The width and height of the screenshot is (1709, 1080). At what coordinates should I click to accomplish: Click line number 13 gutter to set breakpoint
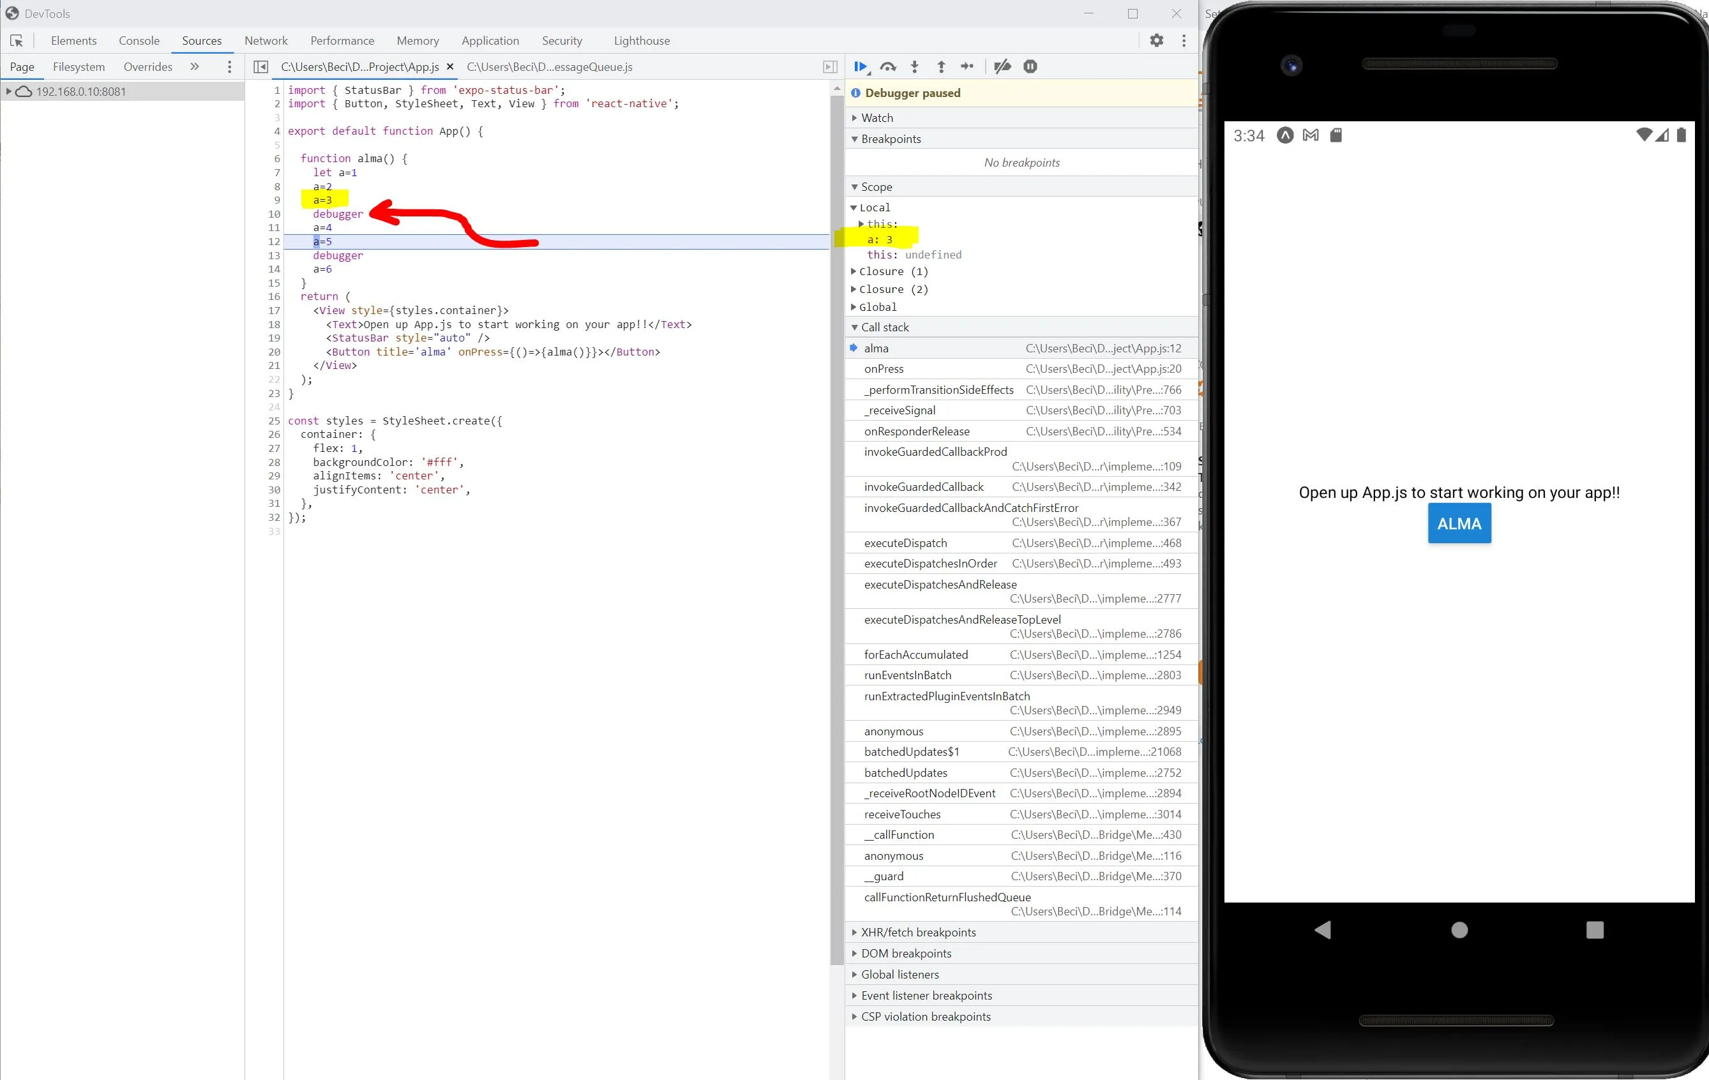pos(274,255)
